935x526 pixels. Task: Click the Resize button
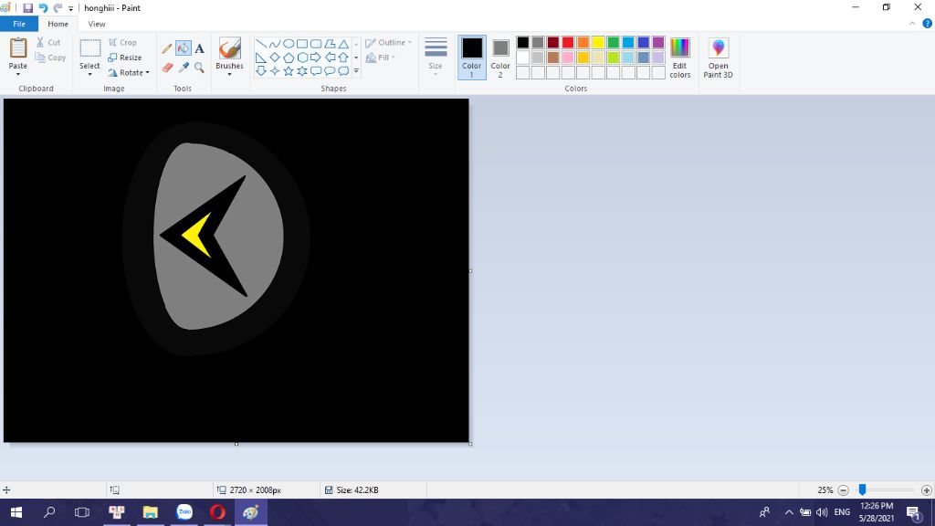point(124,58)
